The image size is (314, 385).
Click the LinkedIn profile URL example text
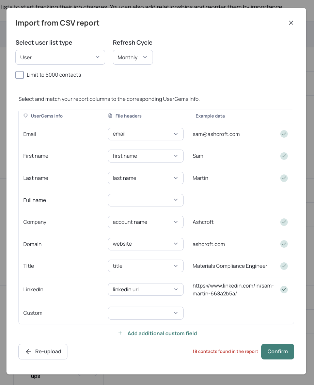click(233, 290)
